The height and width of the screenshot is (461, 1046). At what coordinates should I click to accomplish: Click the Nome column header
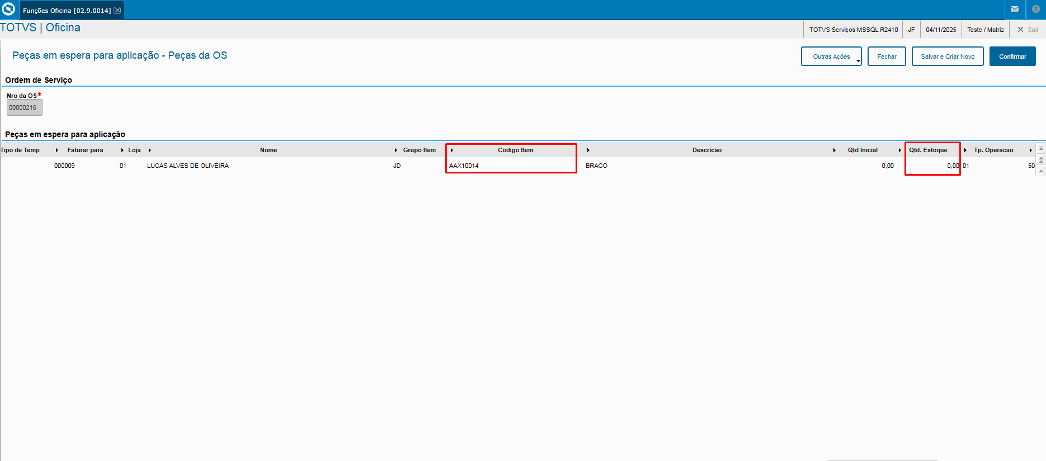268,150
